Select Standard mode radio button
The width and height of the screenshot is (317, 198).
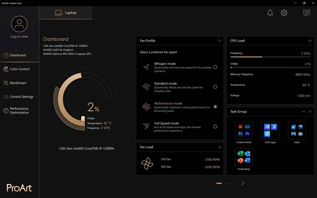point(215,87)
